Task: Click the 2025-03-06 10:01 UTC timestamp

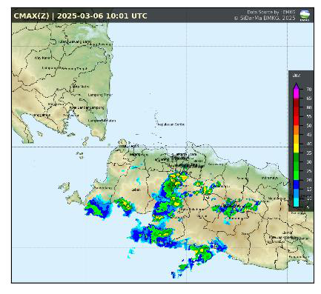Action: point(102,16)
